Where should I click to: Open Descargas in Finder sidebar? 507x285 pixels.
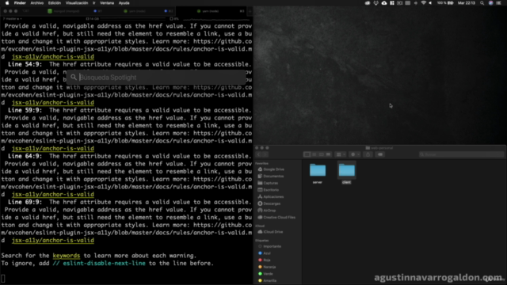(269, 203)
